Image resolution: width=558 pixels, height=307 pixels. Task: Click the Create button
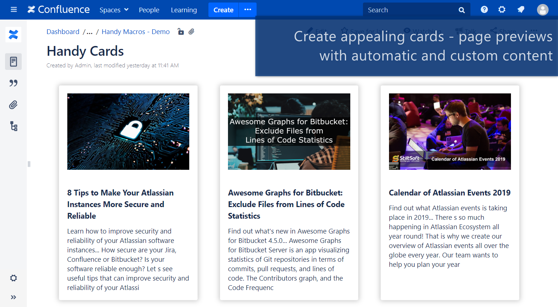(x=223, y=10)
